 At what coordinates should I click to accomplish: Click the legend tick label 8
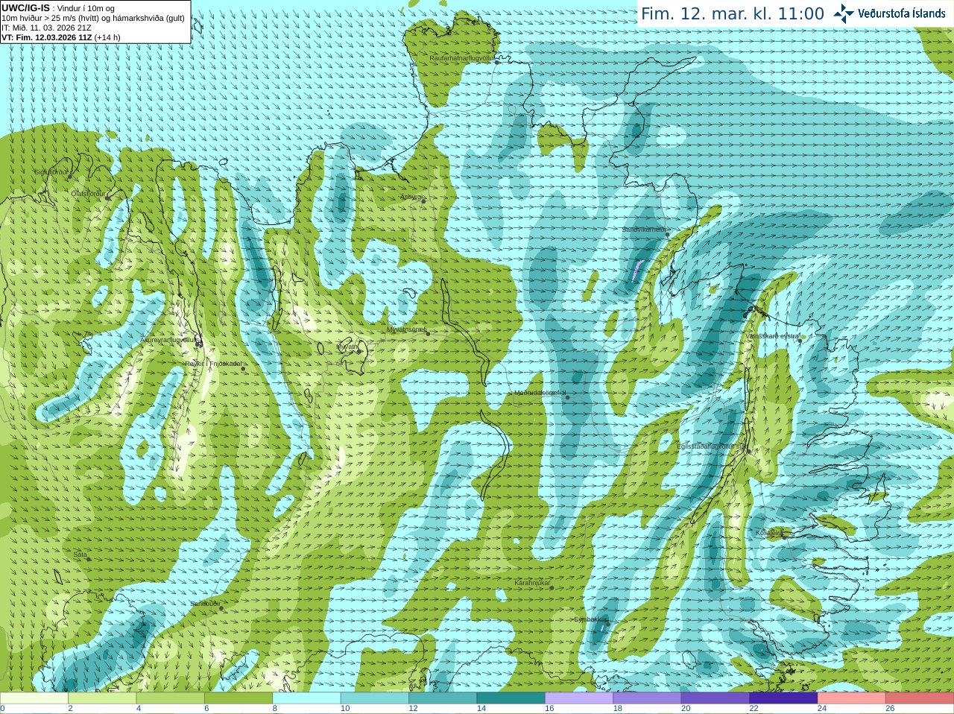click(275, 709)
